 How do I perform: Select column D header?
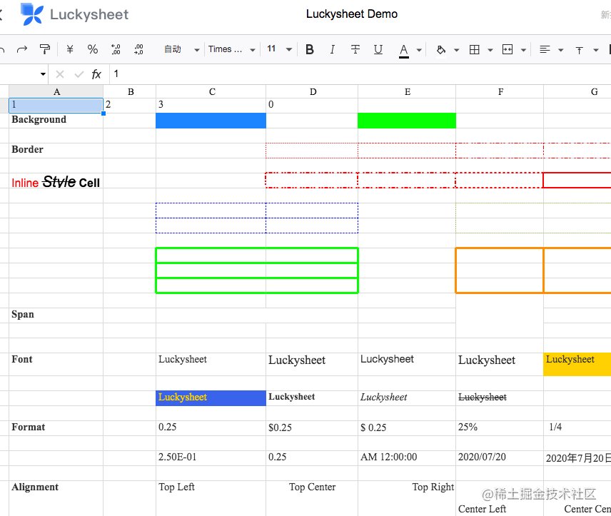point(312,92)
